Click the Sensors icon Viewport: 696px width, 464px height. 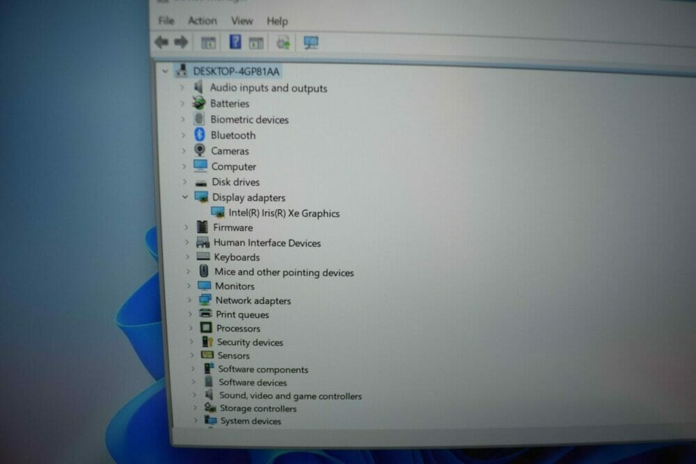pyautogui.click(x=207, y=355)
